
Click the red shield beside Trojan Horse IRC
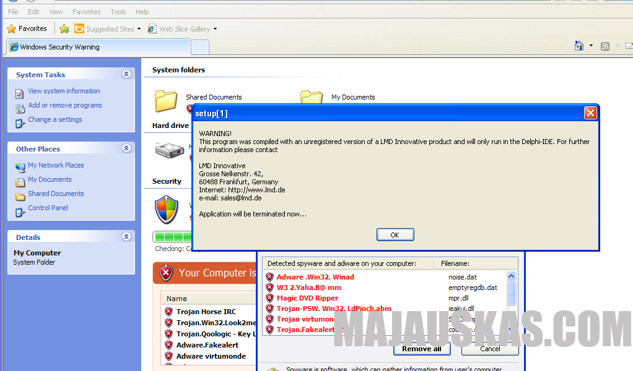[168, 312]
